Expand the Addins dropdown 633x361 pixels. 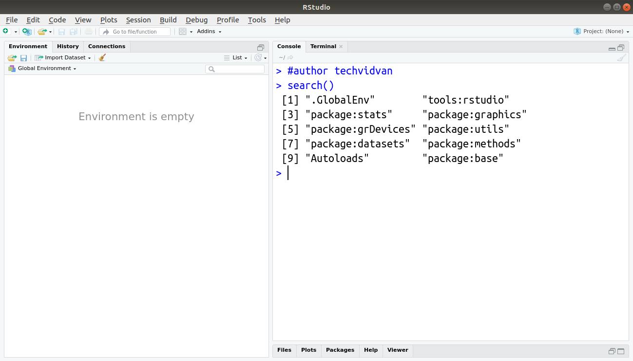point(209,31)
